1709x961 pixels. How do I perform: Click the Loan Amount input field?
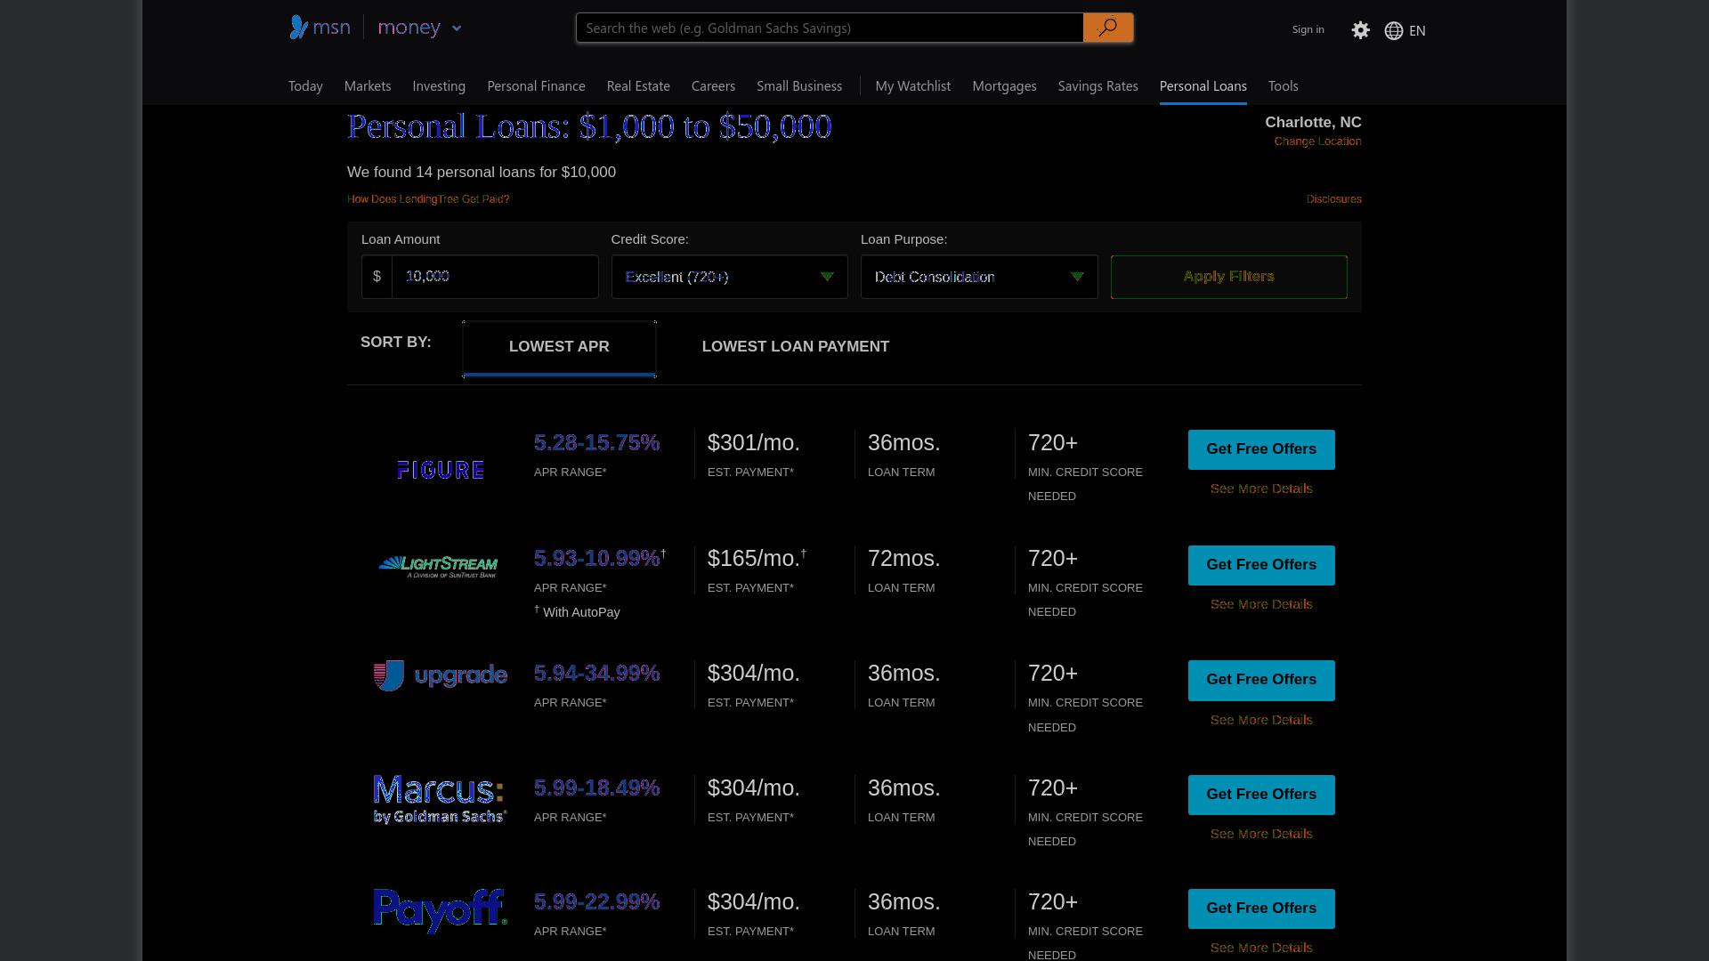495,277
